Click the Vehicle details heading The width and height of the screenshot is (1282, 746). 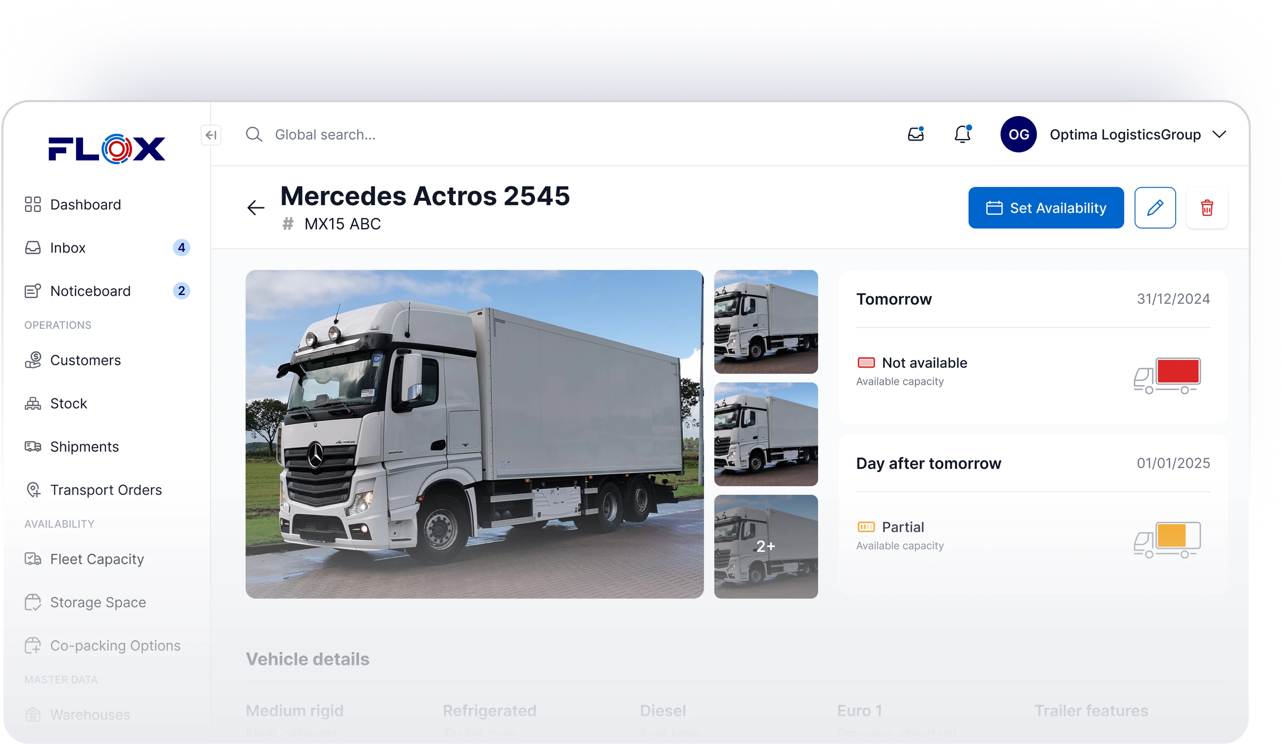308,659
